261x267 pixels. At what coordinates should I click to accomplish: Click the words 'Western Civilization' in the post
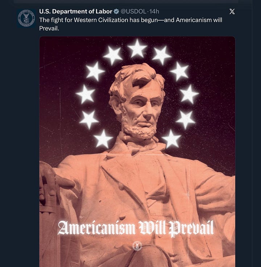(x=101, y=20)
